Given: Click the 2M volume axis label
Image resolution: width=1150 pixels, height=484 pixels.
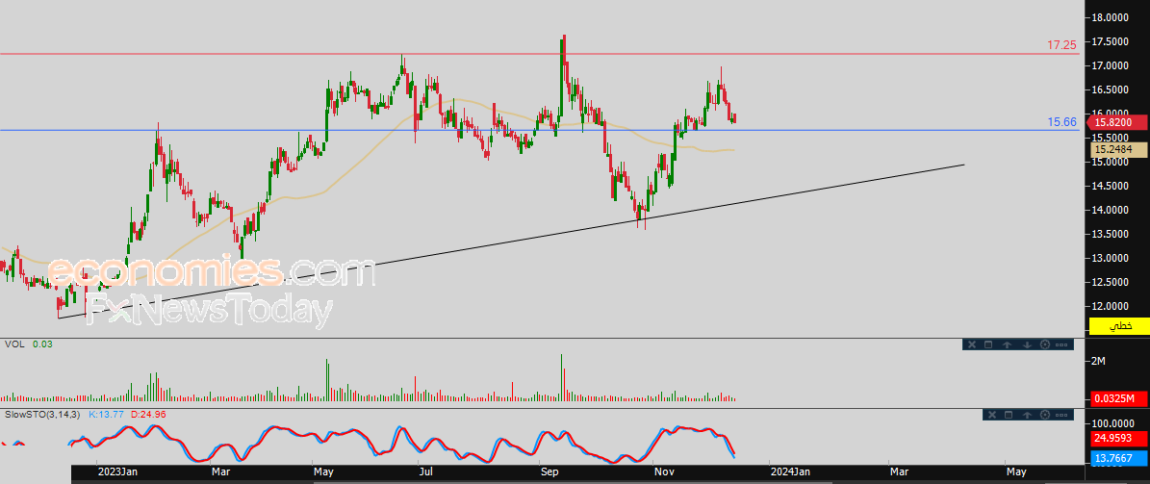Looking at the screenshot, I should 1099,361.
